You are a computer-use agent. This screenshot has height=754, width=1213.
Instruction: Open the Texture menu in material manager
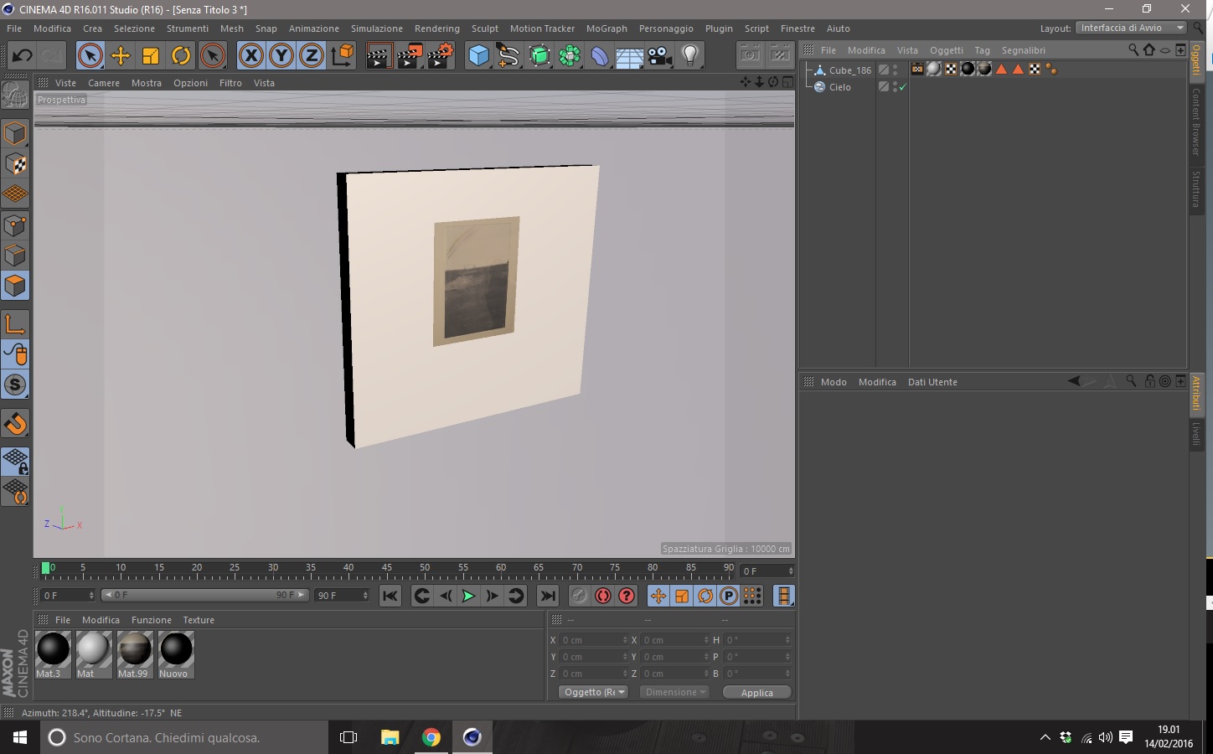coord(199,620)
